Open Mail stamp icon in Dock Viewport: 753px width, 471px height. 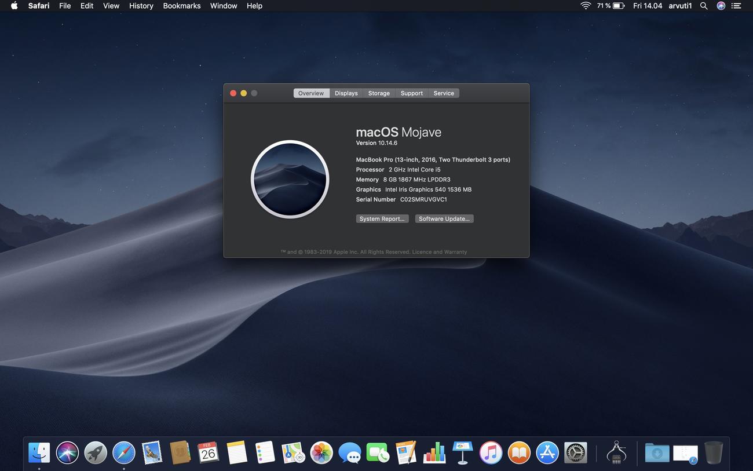(152, 452)
